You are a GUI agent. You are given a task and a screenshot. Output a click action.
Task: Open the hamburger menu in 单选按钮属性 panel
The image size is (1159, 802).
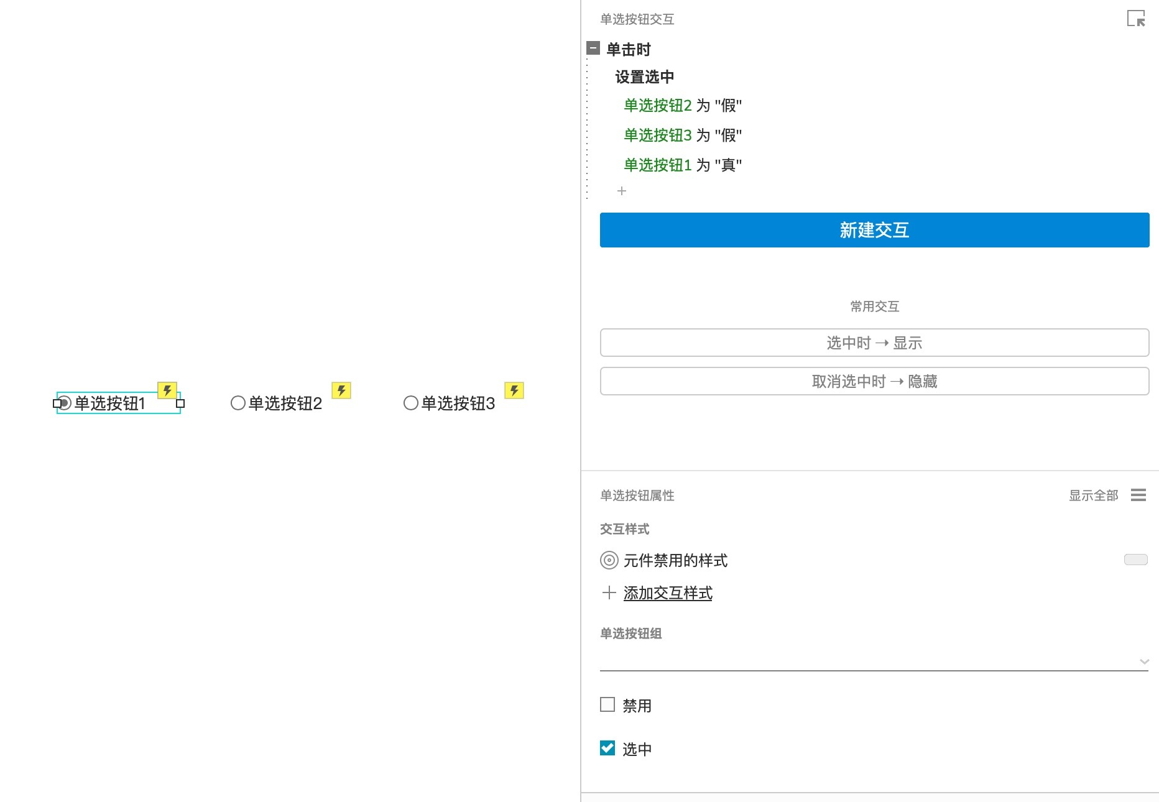pos(1139,495)
